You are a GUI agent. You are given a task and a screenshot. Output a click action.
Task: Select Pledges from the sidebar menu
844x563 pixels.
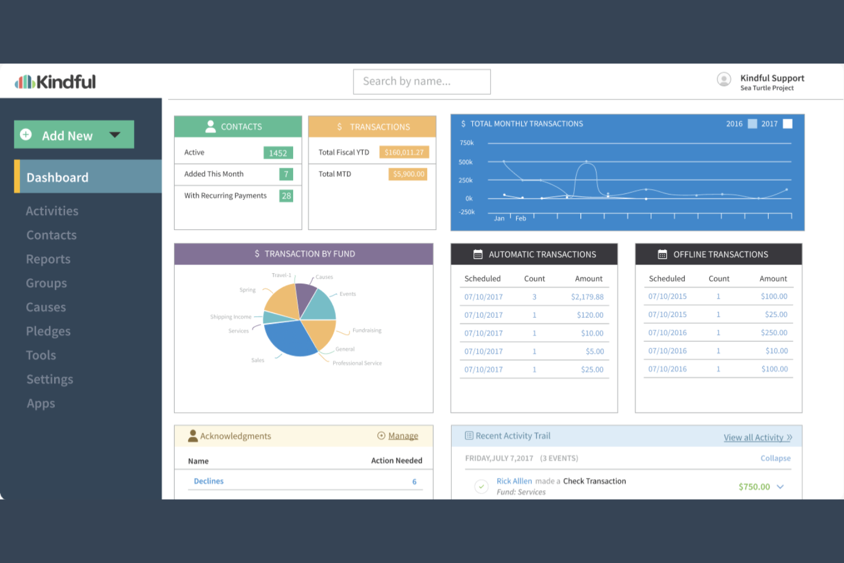48,331
